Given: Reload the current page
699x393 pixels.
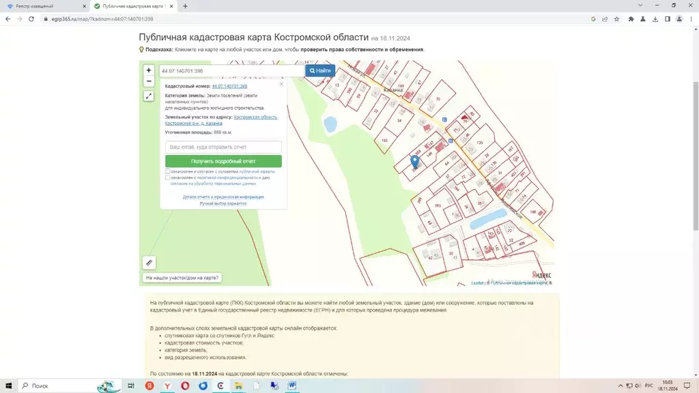Looking at the screenshot, I should [31, 19].
